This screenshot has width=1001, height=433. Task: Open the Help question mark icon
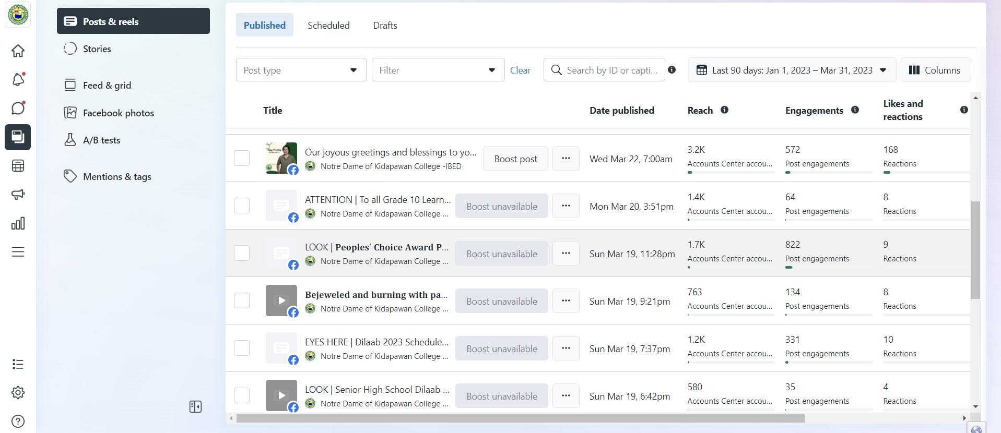coord(18,421)
